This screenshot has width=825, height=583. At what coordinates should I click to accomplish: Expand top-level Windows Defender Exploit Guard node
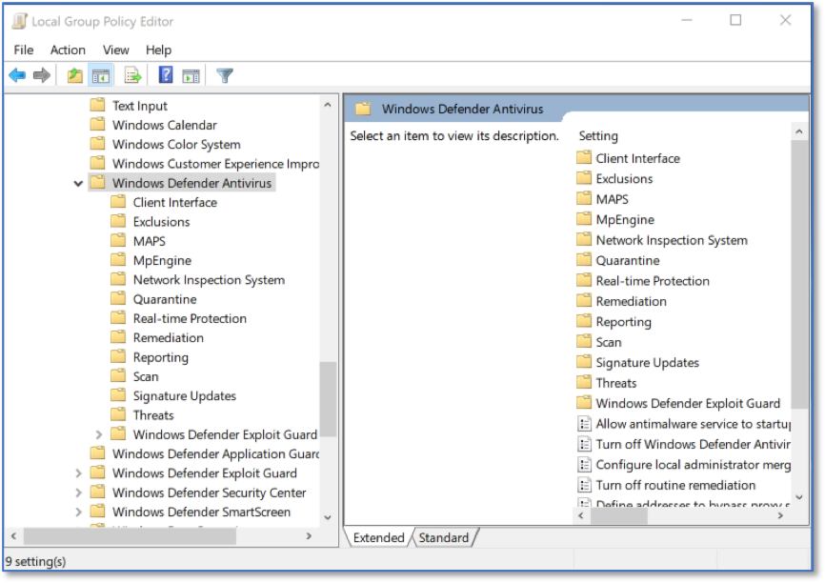[x=78, y=473]
